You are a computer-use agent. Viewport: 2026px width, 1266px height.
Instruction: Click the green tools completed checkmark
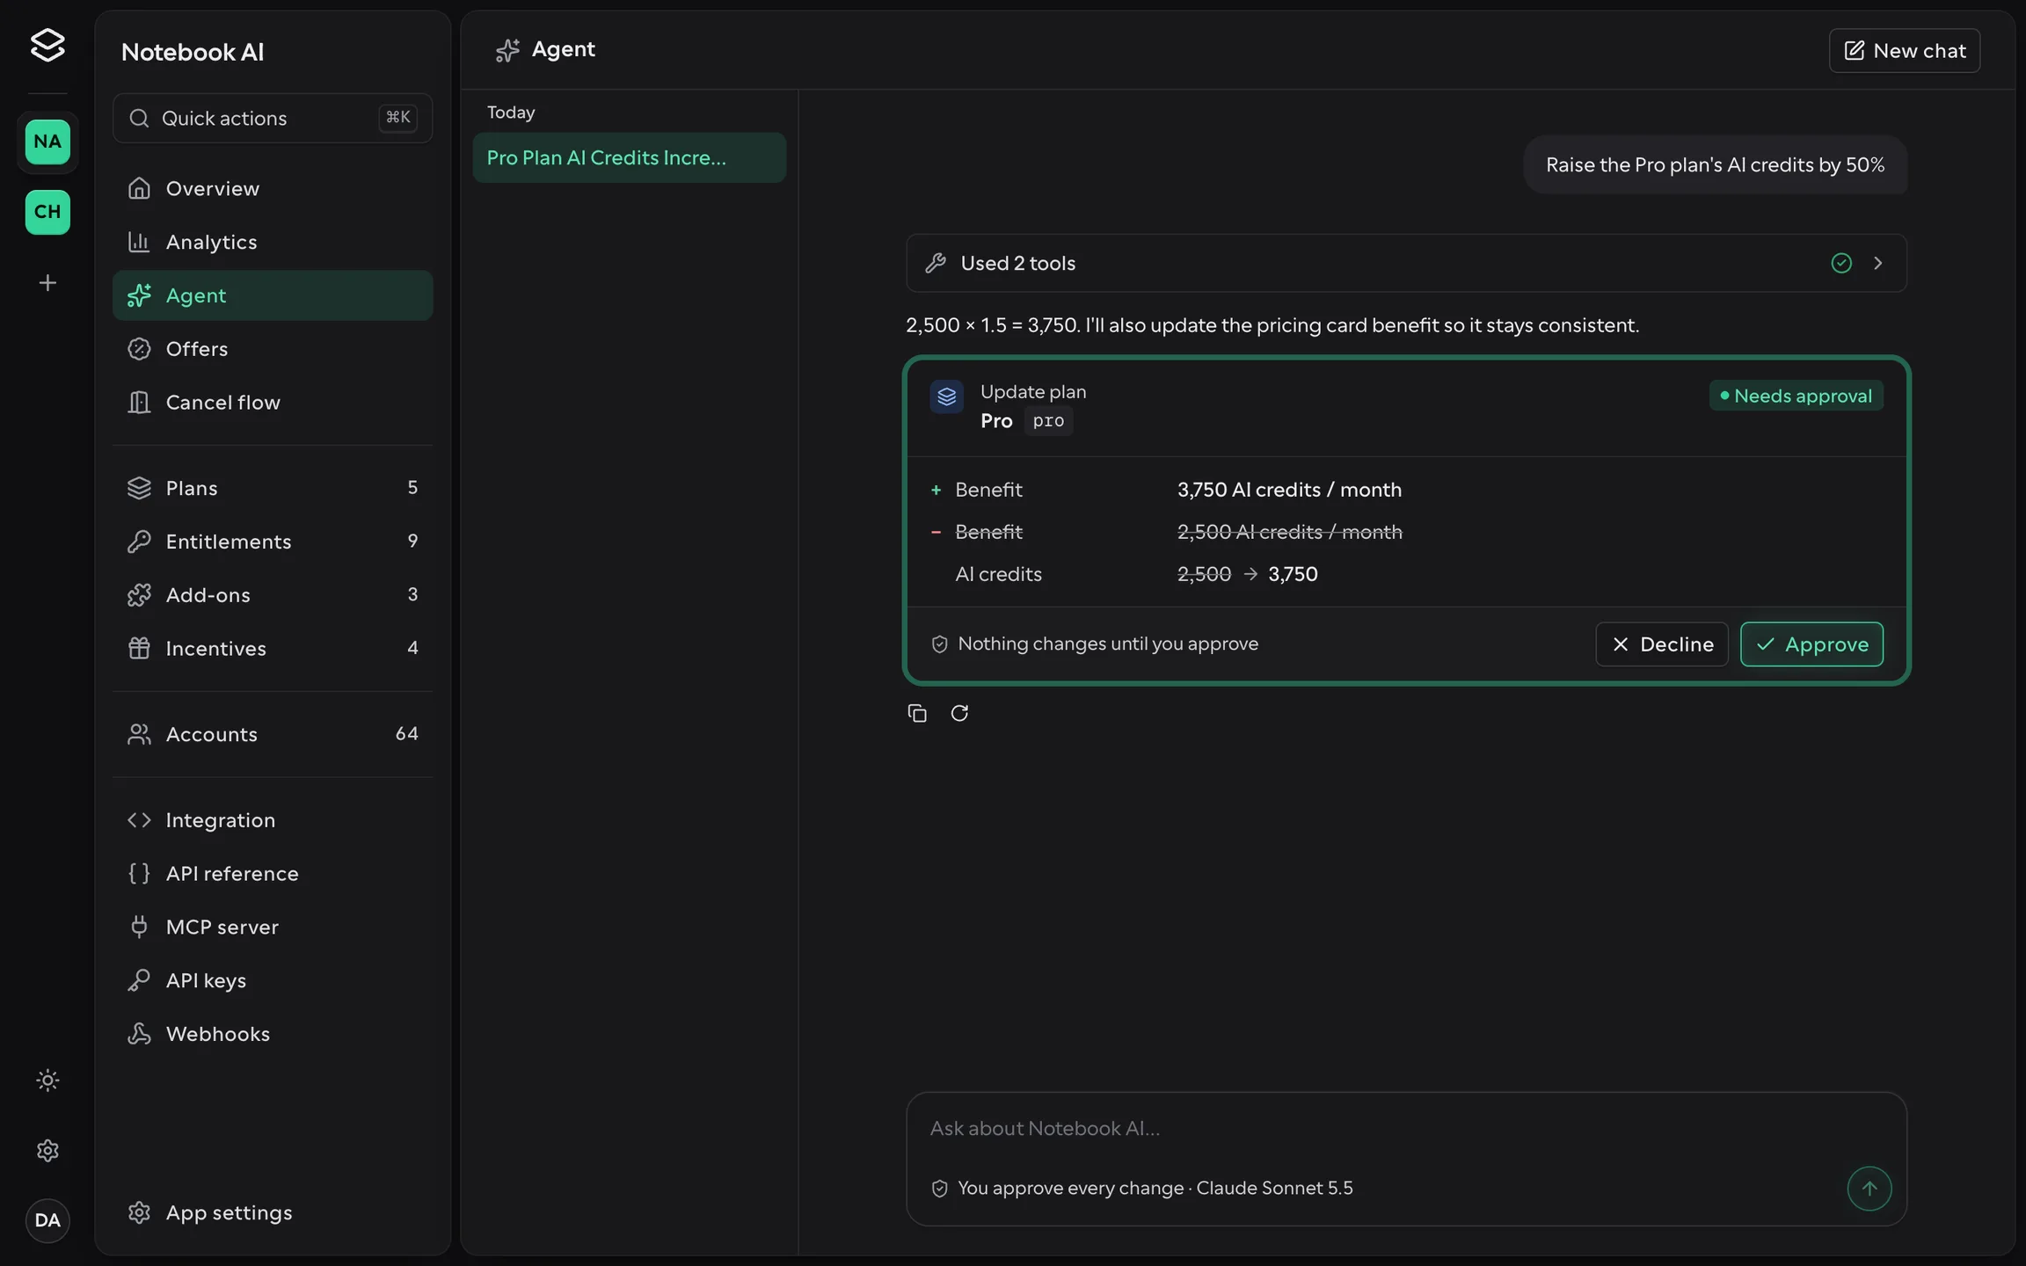click(1841, 263)
